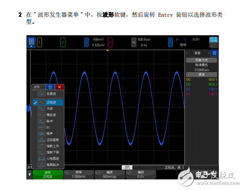The image size is (243, 190).
Task: Choose 高斯脉冲 Gaussian pulse waveform
Action: (x=48, y=165)
